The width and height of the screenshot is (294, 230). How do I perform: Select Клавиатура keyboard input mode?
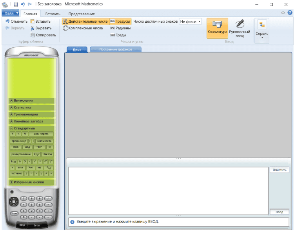pyautogui.click(x=217, y=28)
